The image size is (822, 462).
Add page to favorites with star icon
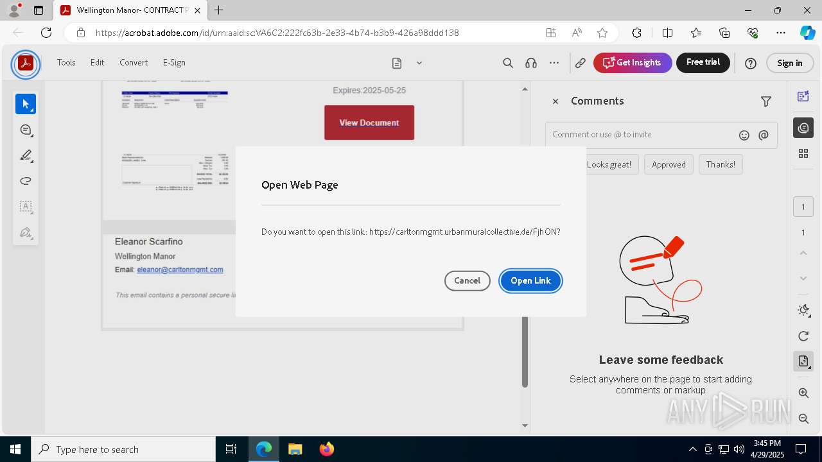pos(602,33)
